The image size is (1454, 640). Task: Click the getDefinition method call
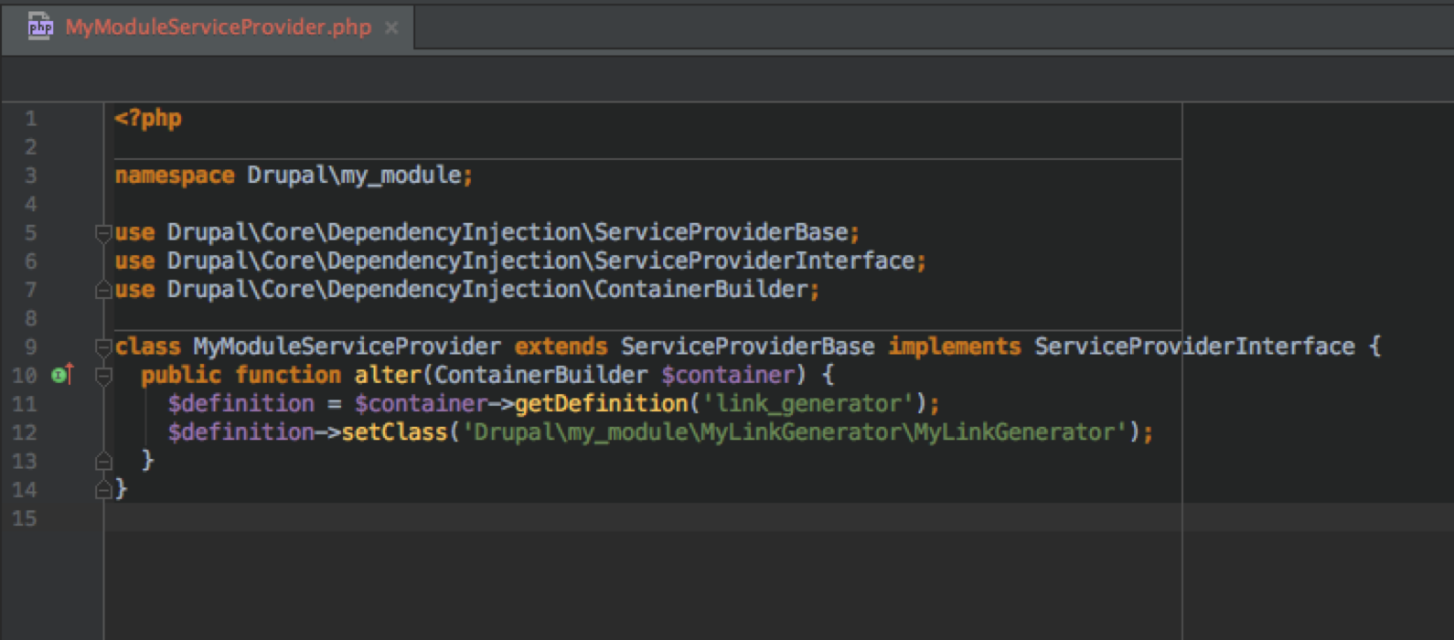pos(601,403)
